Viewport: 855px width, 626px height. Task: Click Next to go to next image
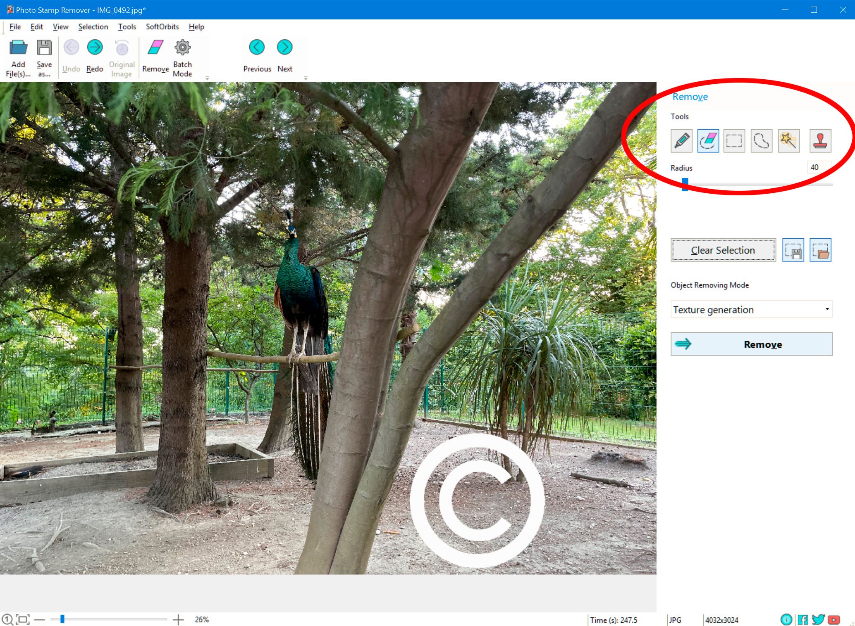coord(285,48)
